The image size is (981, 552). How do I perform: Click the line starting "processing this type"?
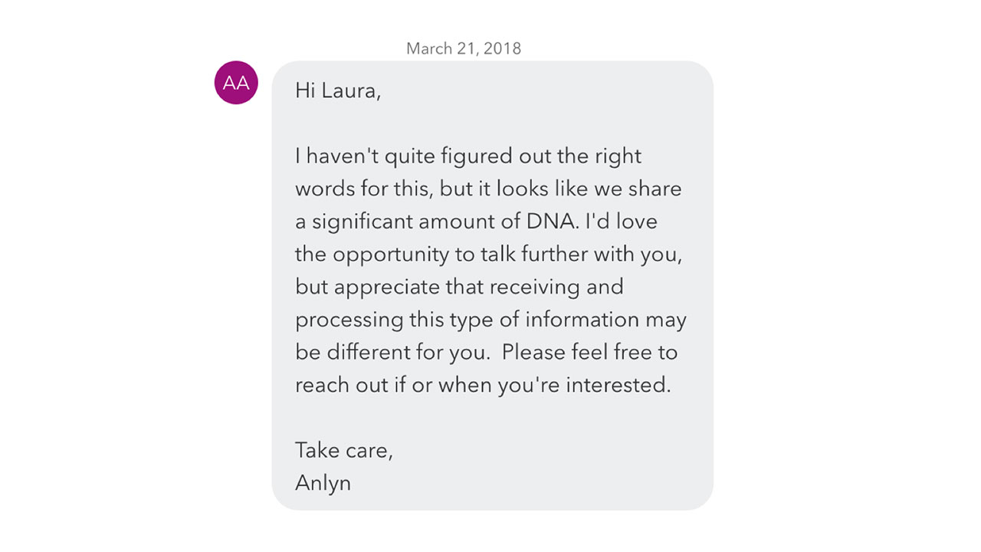pos(490,320)
